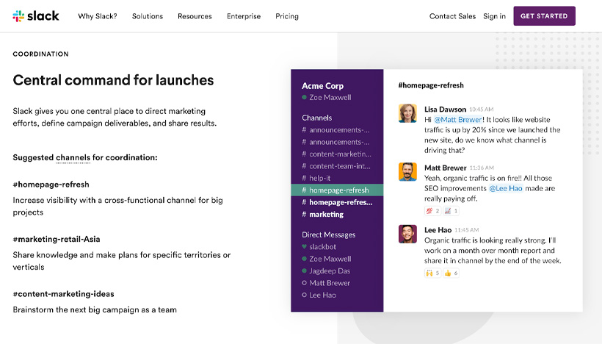Click green status dot beside Zoe Maxwell header

click(x=304, y=97)
